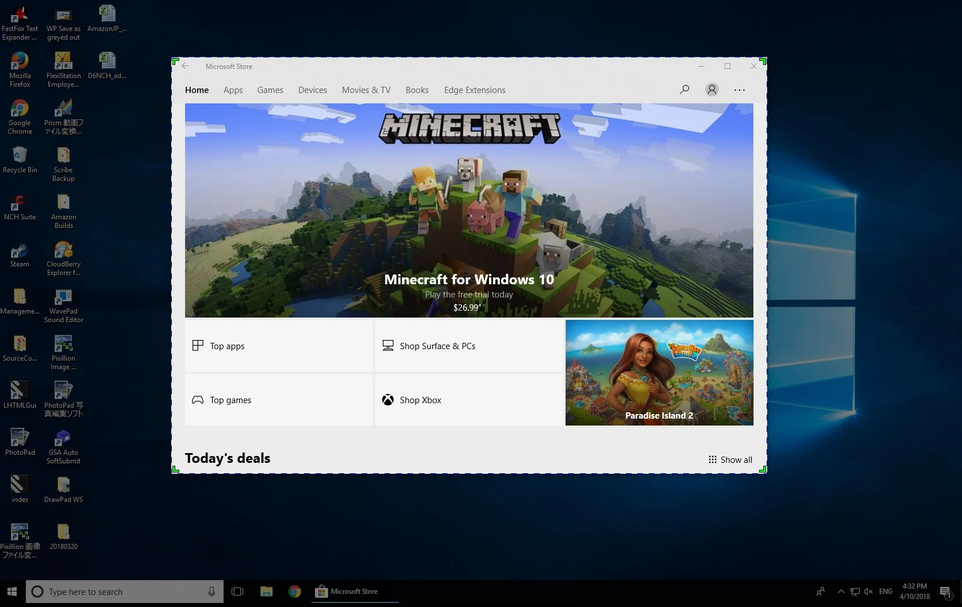Open the user account profile icon
The height and width of the screenshot is (607, 962).
pyautogui.click(x=712, y=90)
